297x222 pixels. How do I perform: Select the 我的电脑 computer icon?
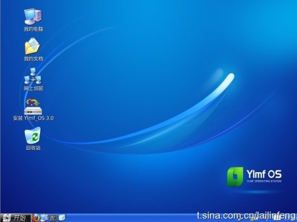33,16
